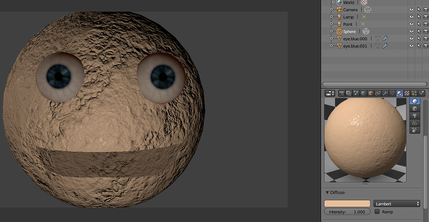This screenshot has width=429, height=222.
Task: Hide the Sphere object via eye icon
Action: [x=411, y=31]
